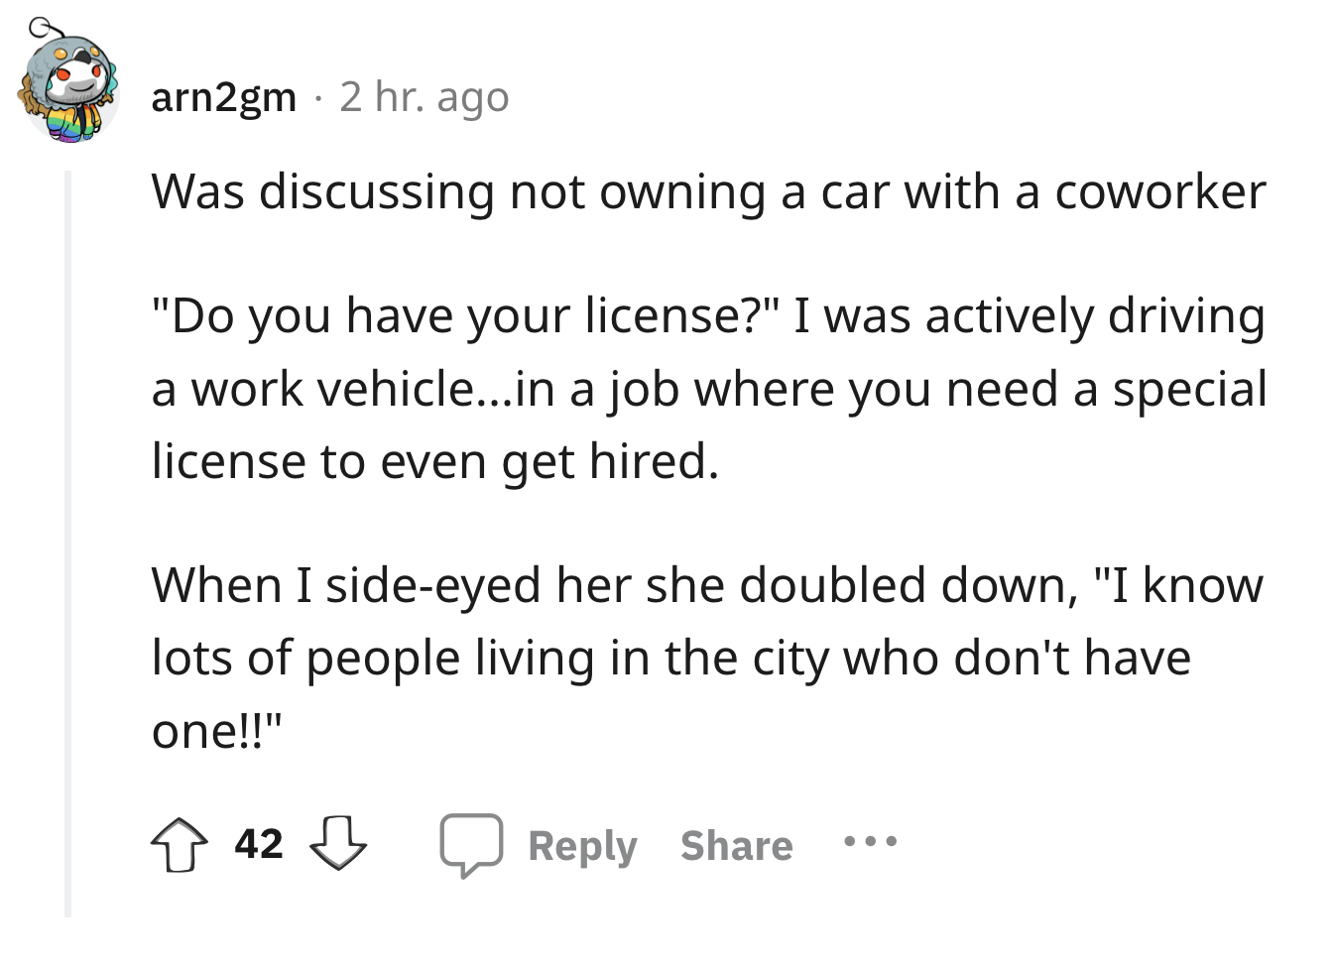Open the arn2gm username link
Image resolution: width=1335 pixels, height=970 pixels.
(x=223, y=97)
